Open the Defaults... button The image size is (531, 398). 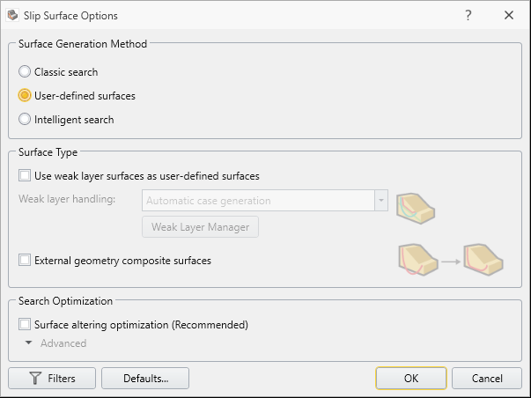click(145, 378)
